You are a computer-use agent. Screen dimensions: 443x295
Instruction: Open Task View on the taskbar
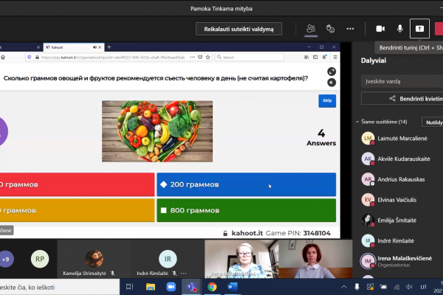(130, 287)
